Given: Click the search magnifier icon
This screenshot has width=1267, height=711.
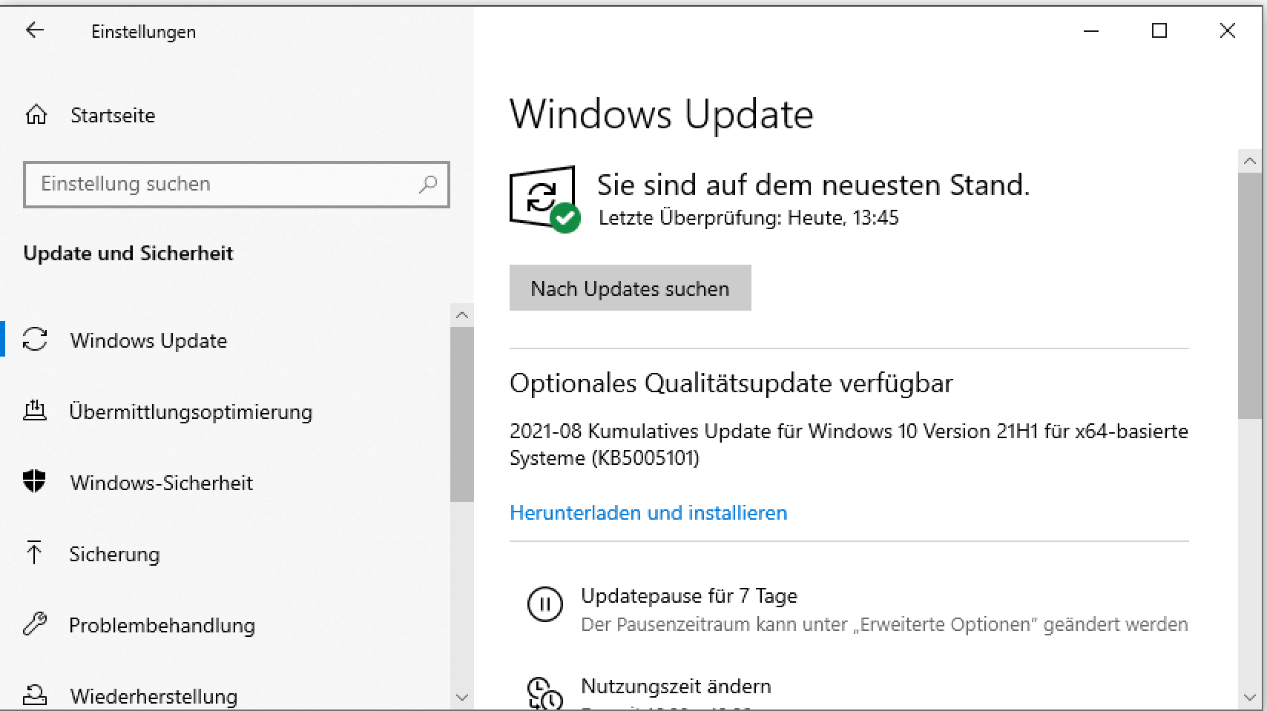Looking at the screenshot, I should coord(428,184).
